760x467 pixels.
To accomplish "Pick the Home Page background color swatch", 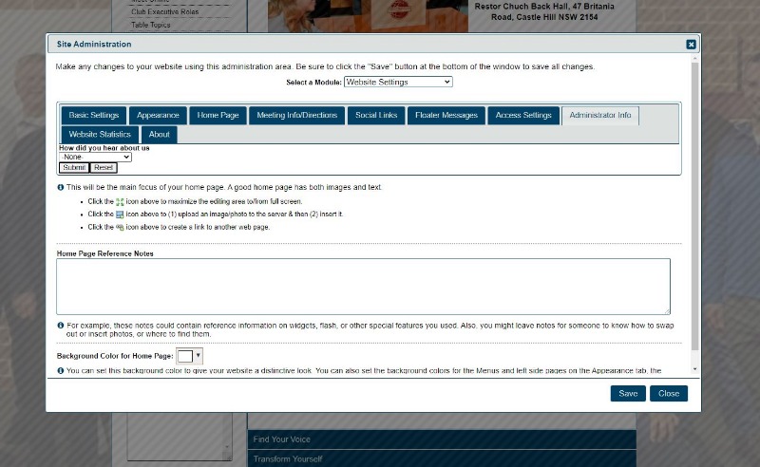I will (184, 356).
